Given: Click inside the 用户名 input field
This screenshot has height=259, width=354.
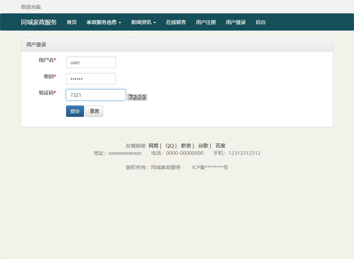Looking at the screenshot, I should (x=91, y=62).
